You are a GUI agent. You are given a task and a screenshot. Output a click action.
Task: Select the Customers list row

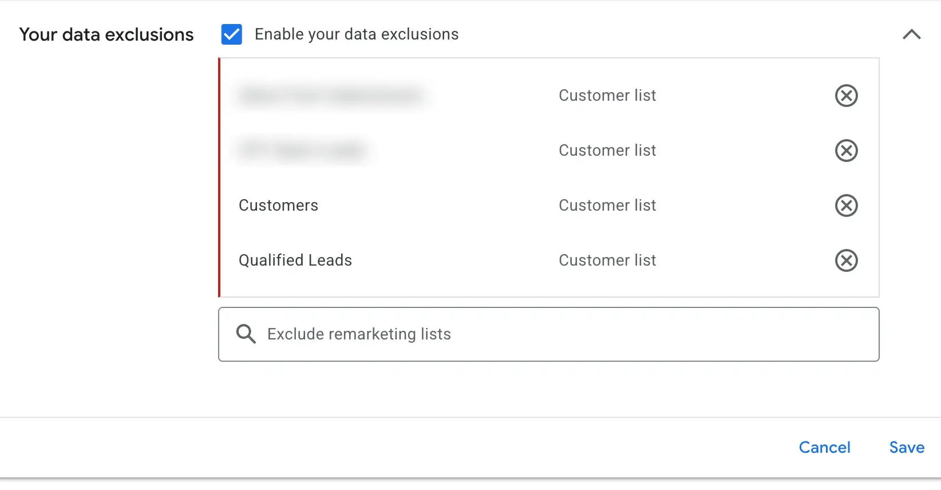pos(549,206)
